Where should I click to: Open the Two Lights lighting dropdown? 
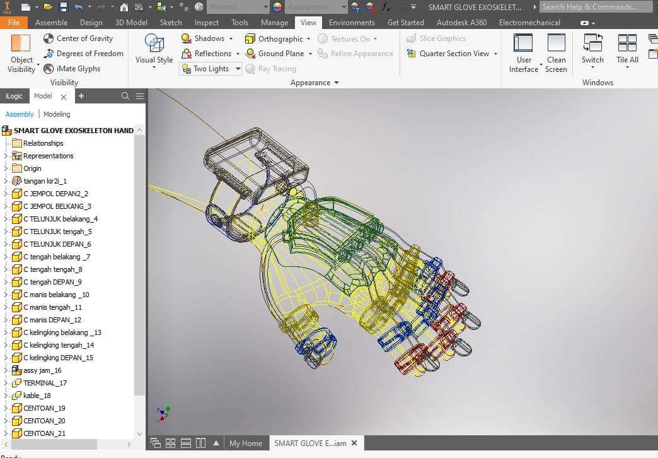click(238, 69)
